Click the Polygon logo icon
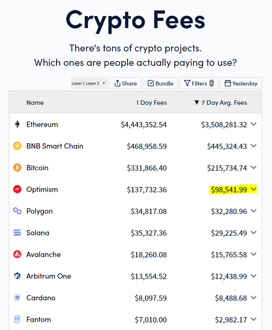 pos(17,211)
